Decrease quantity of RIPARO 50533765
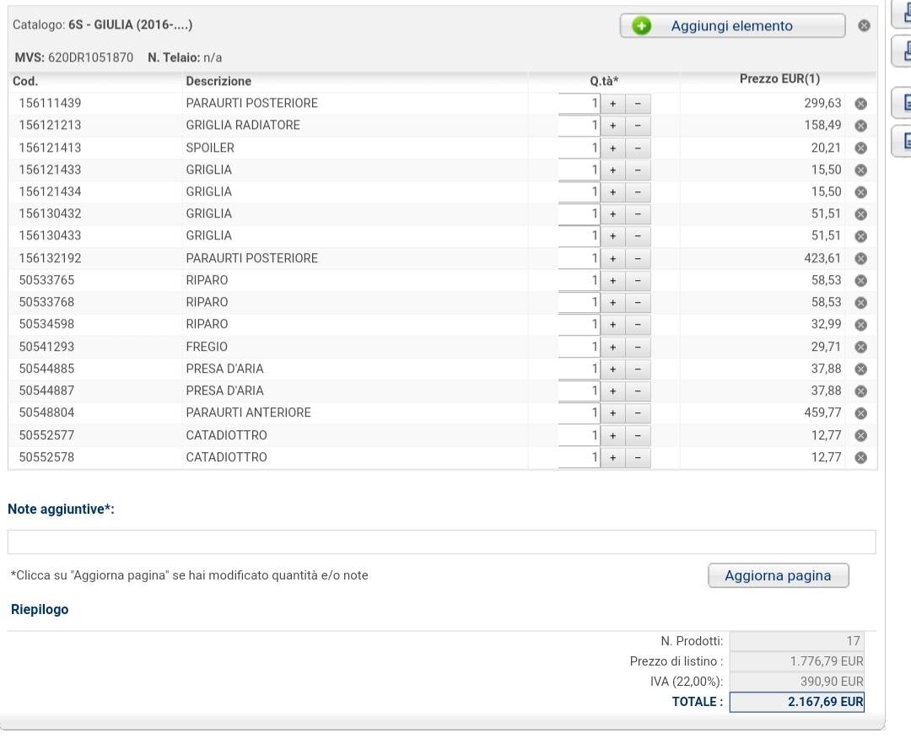The width and height of the screenshot is (911, 744). [x=638, y=281]
